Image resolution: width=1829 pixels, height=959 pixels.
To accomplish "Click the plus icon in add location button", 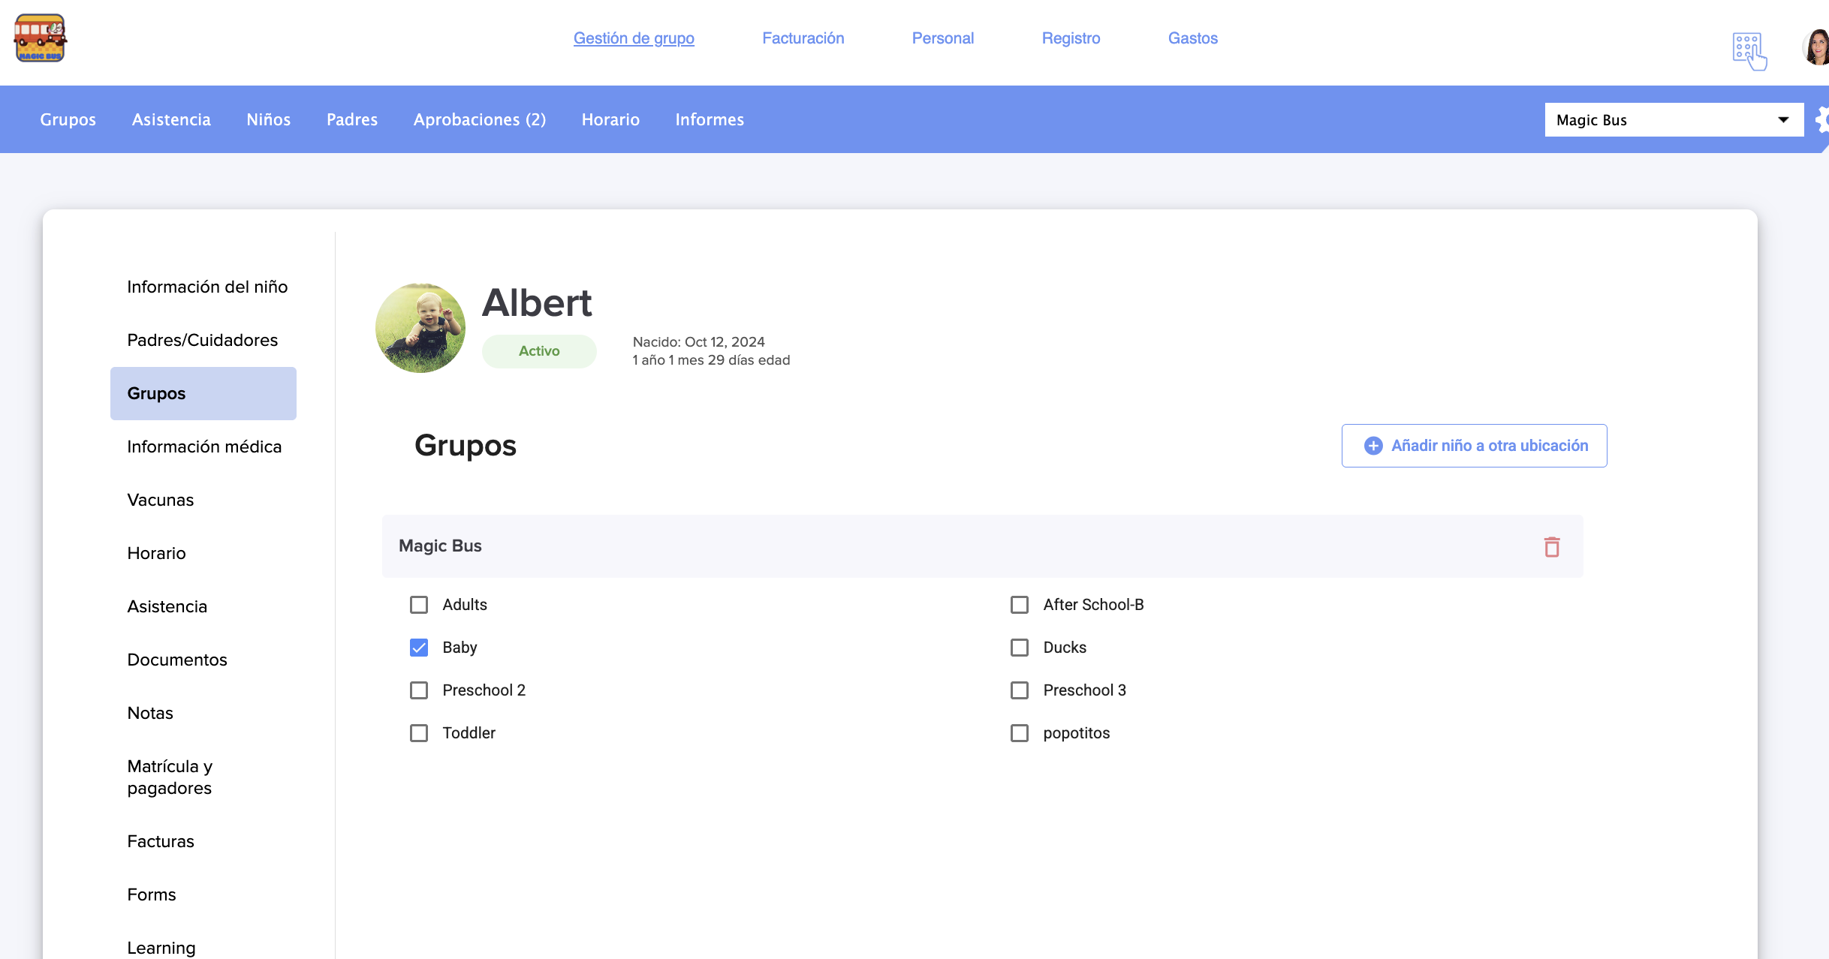I will [x=1373, y=446].
